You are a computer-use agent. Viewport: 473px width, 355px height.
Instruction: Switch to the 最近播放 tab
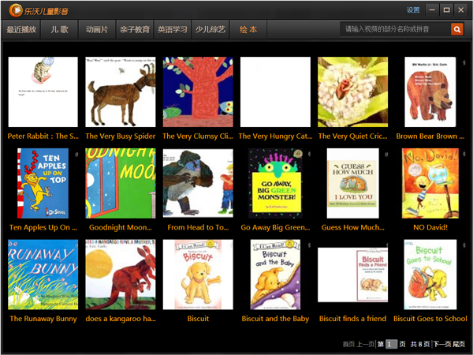[x=21, y=29]
